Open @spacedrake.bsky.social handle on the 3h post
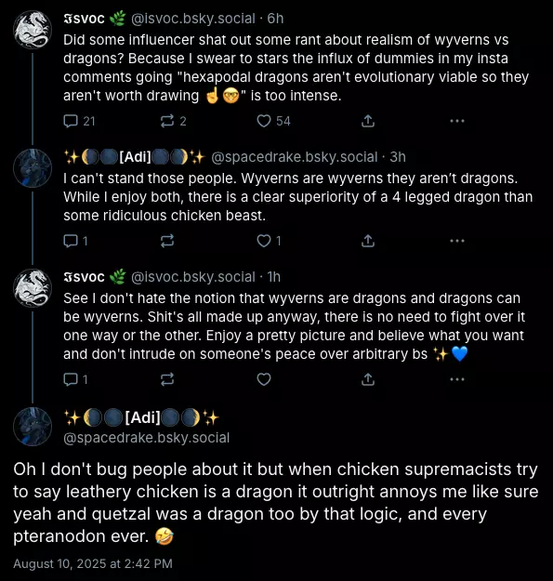The width and height of the screenshot is (553, 581). tap(295, 157)
